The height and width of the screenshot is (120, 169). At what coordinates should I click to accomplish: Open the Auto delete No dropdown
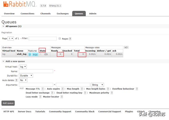tap(23, 80)
